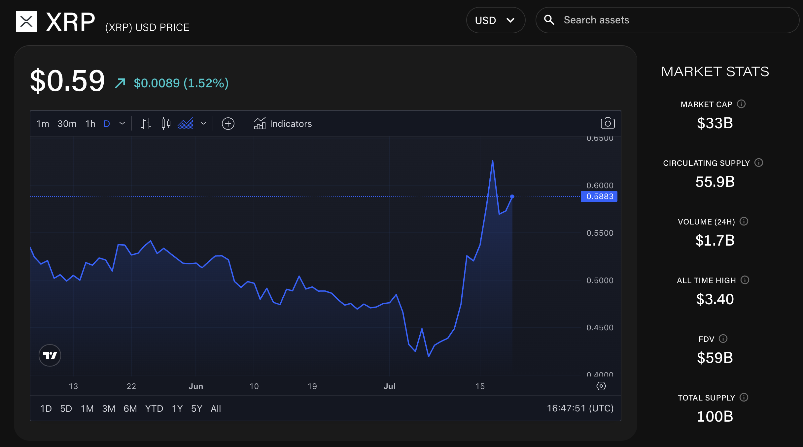803x447 pixels.
Task: Click the MARKET STATS heading
Action: (715, 72)
